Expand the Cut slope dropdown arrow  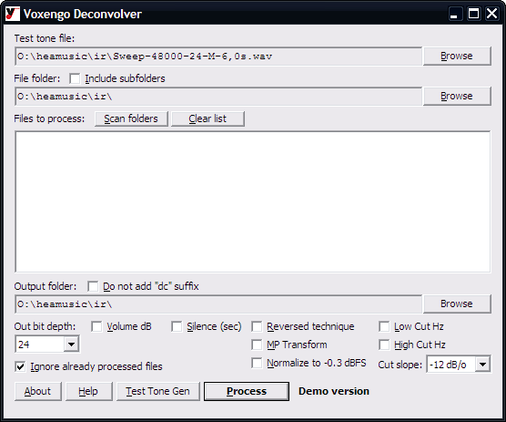point(482,365)
